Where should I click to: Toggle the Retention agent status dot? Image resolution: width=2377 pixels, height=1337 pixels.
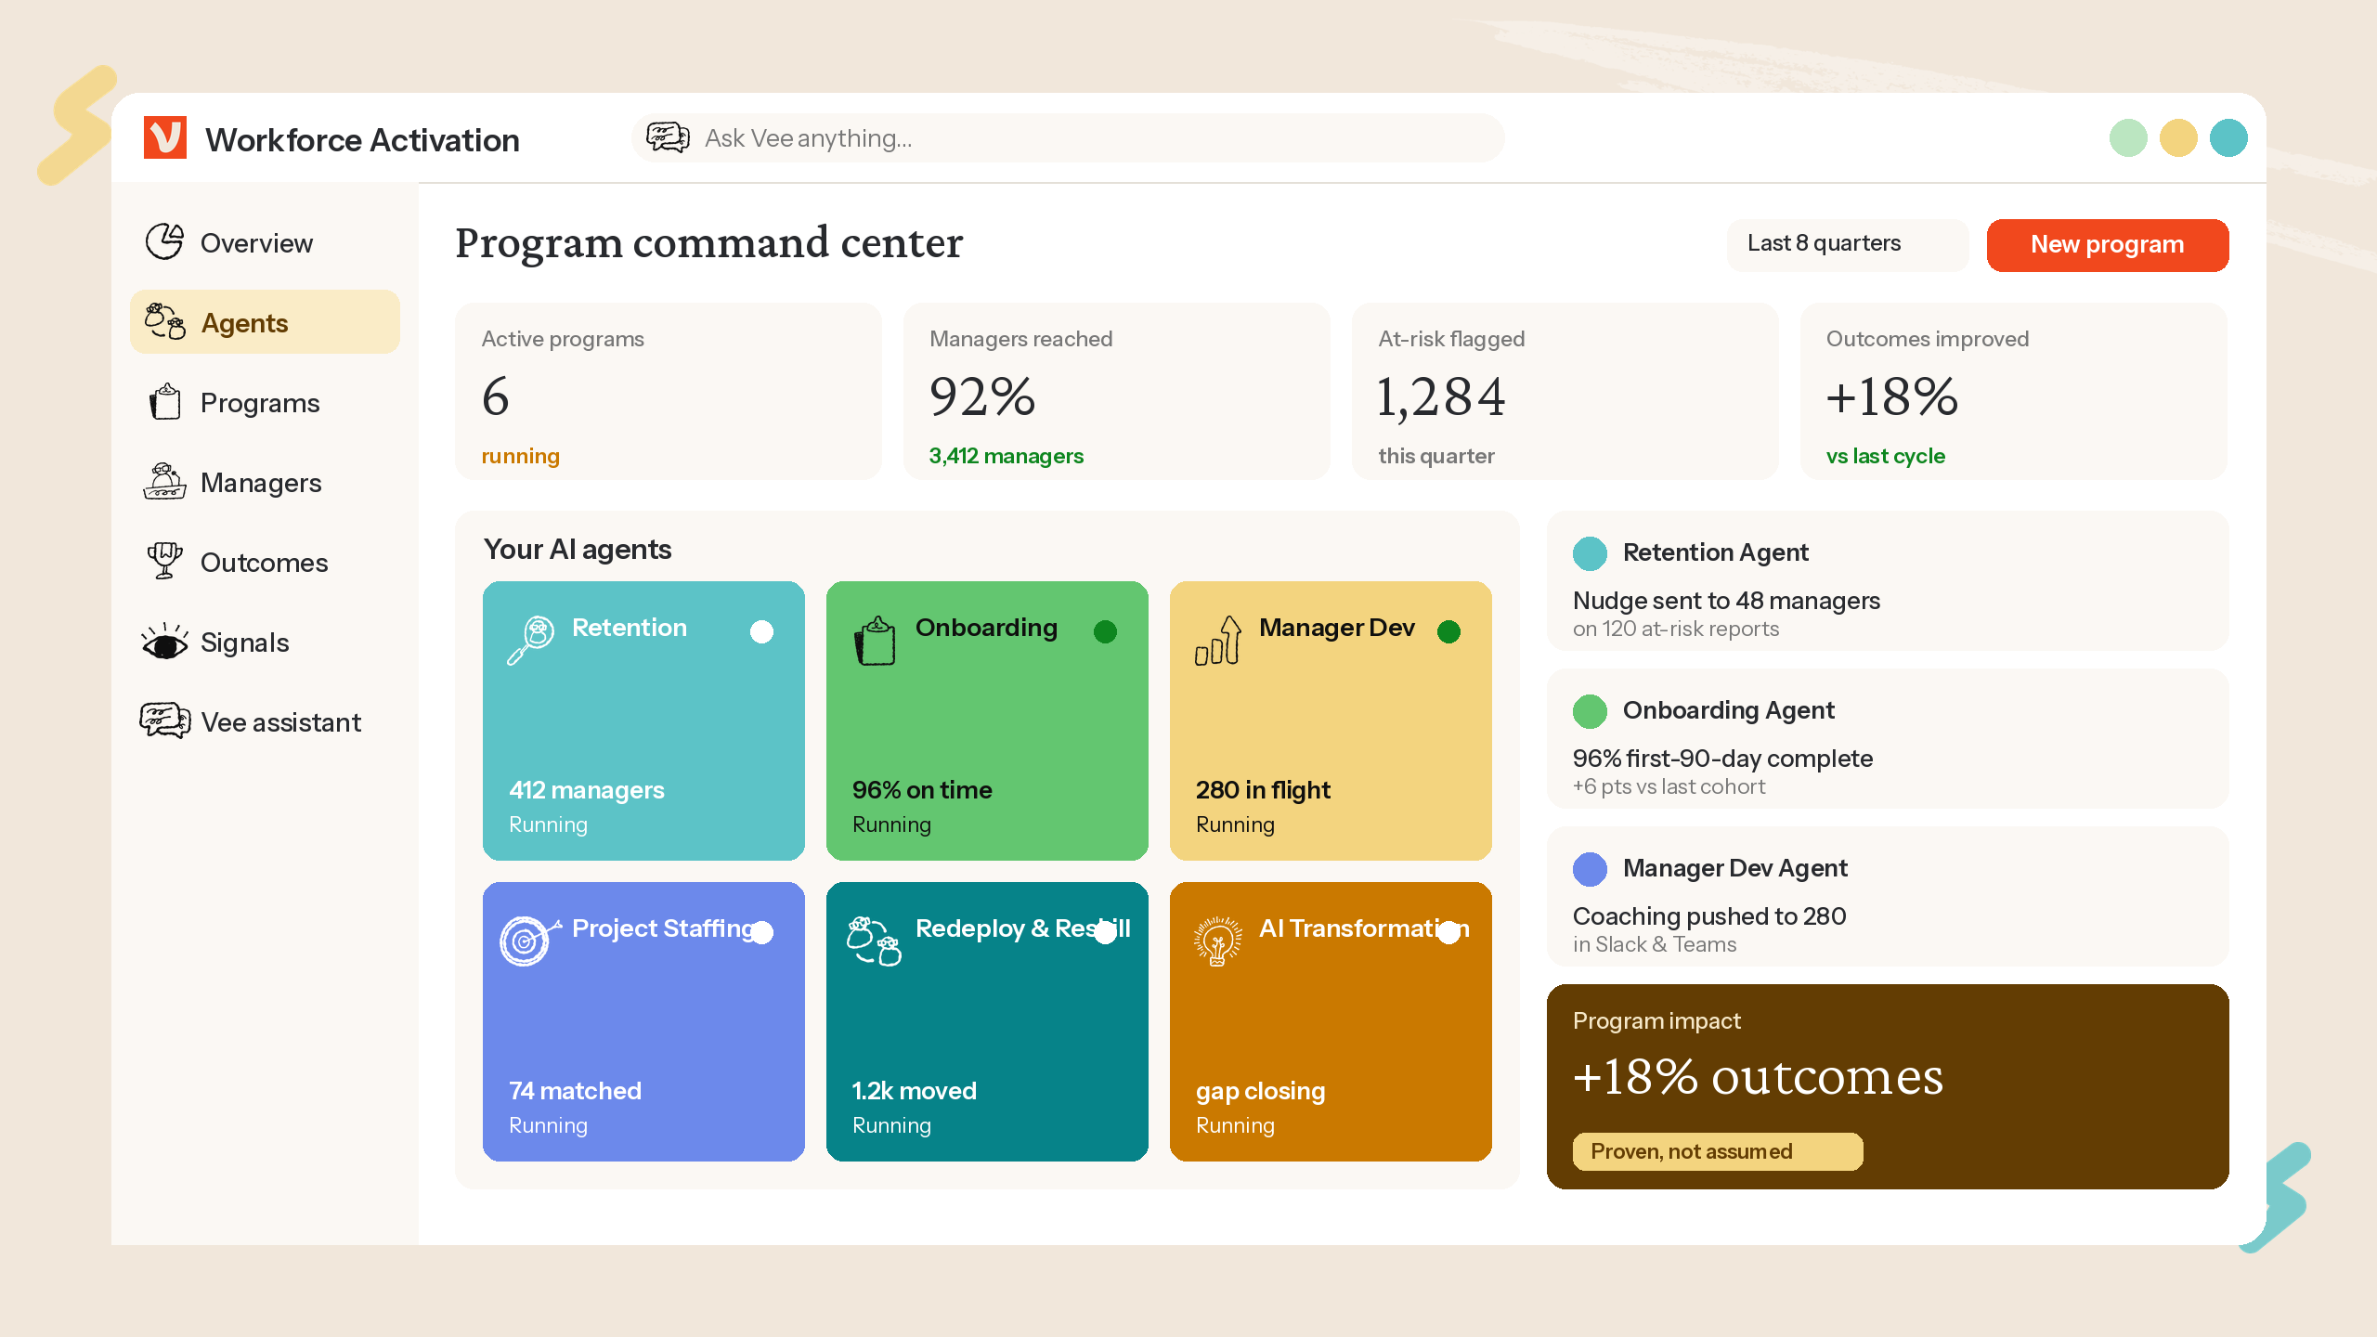coord(761,631)
